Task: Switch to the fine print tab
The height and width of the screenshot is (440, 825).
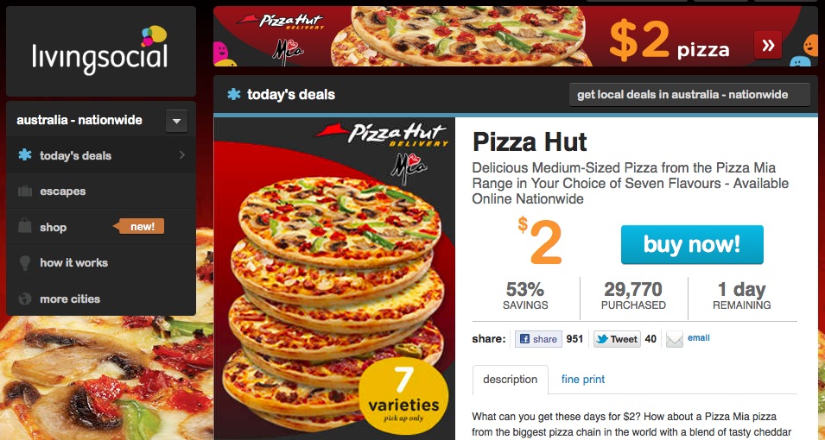Action: (583, 379)
